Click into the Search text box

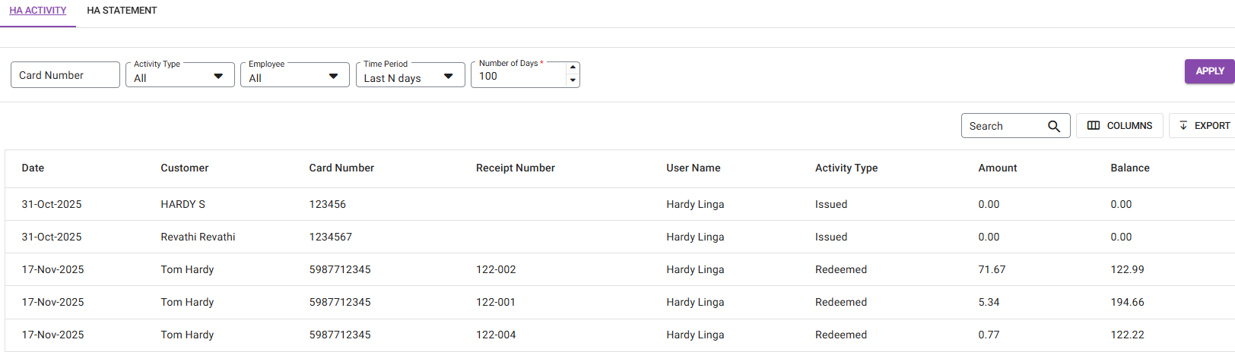point(1002,126)
